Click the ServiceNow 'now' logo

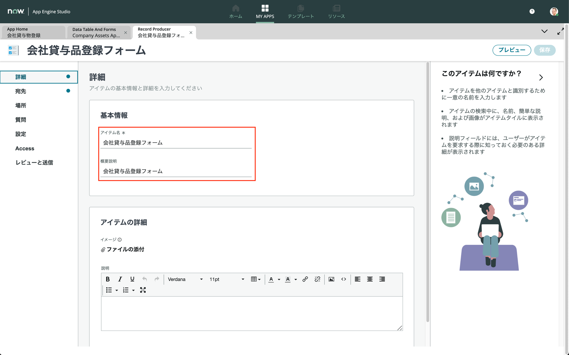pyautogui.click(x=16, y=11)
